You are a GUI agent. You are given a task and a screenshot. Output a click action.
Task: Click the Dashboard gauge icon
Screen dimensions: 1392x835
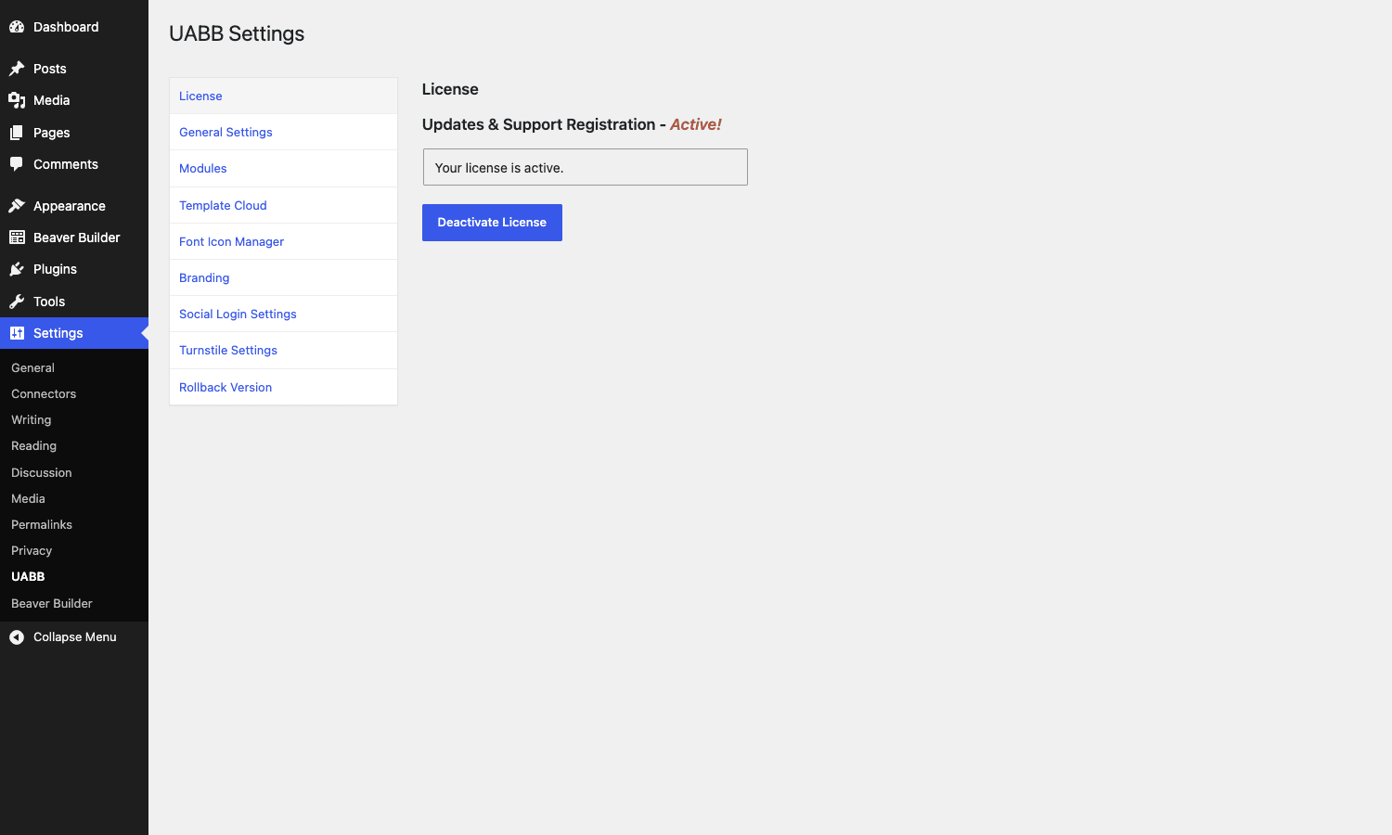pyautogui.click(x=17, y=27)
